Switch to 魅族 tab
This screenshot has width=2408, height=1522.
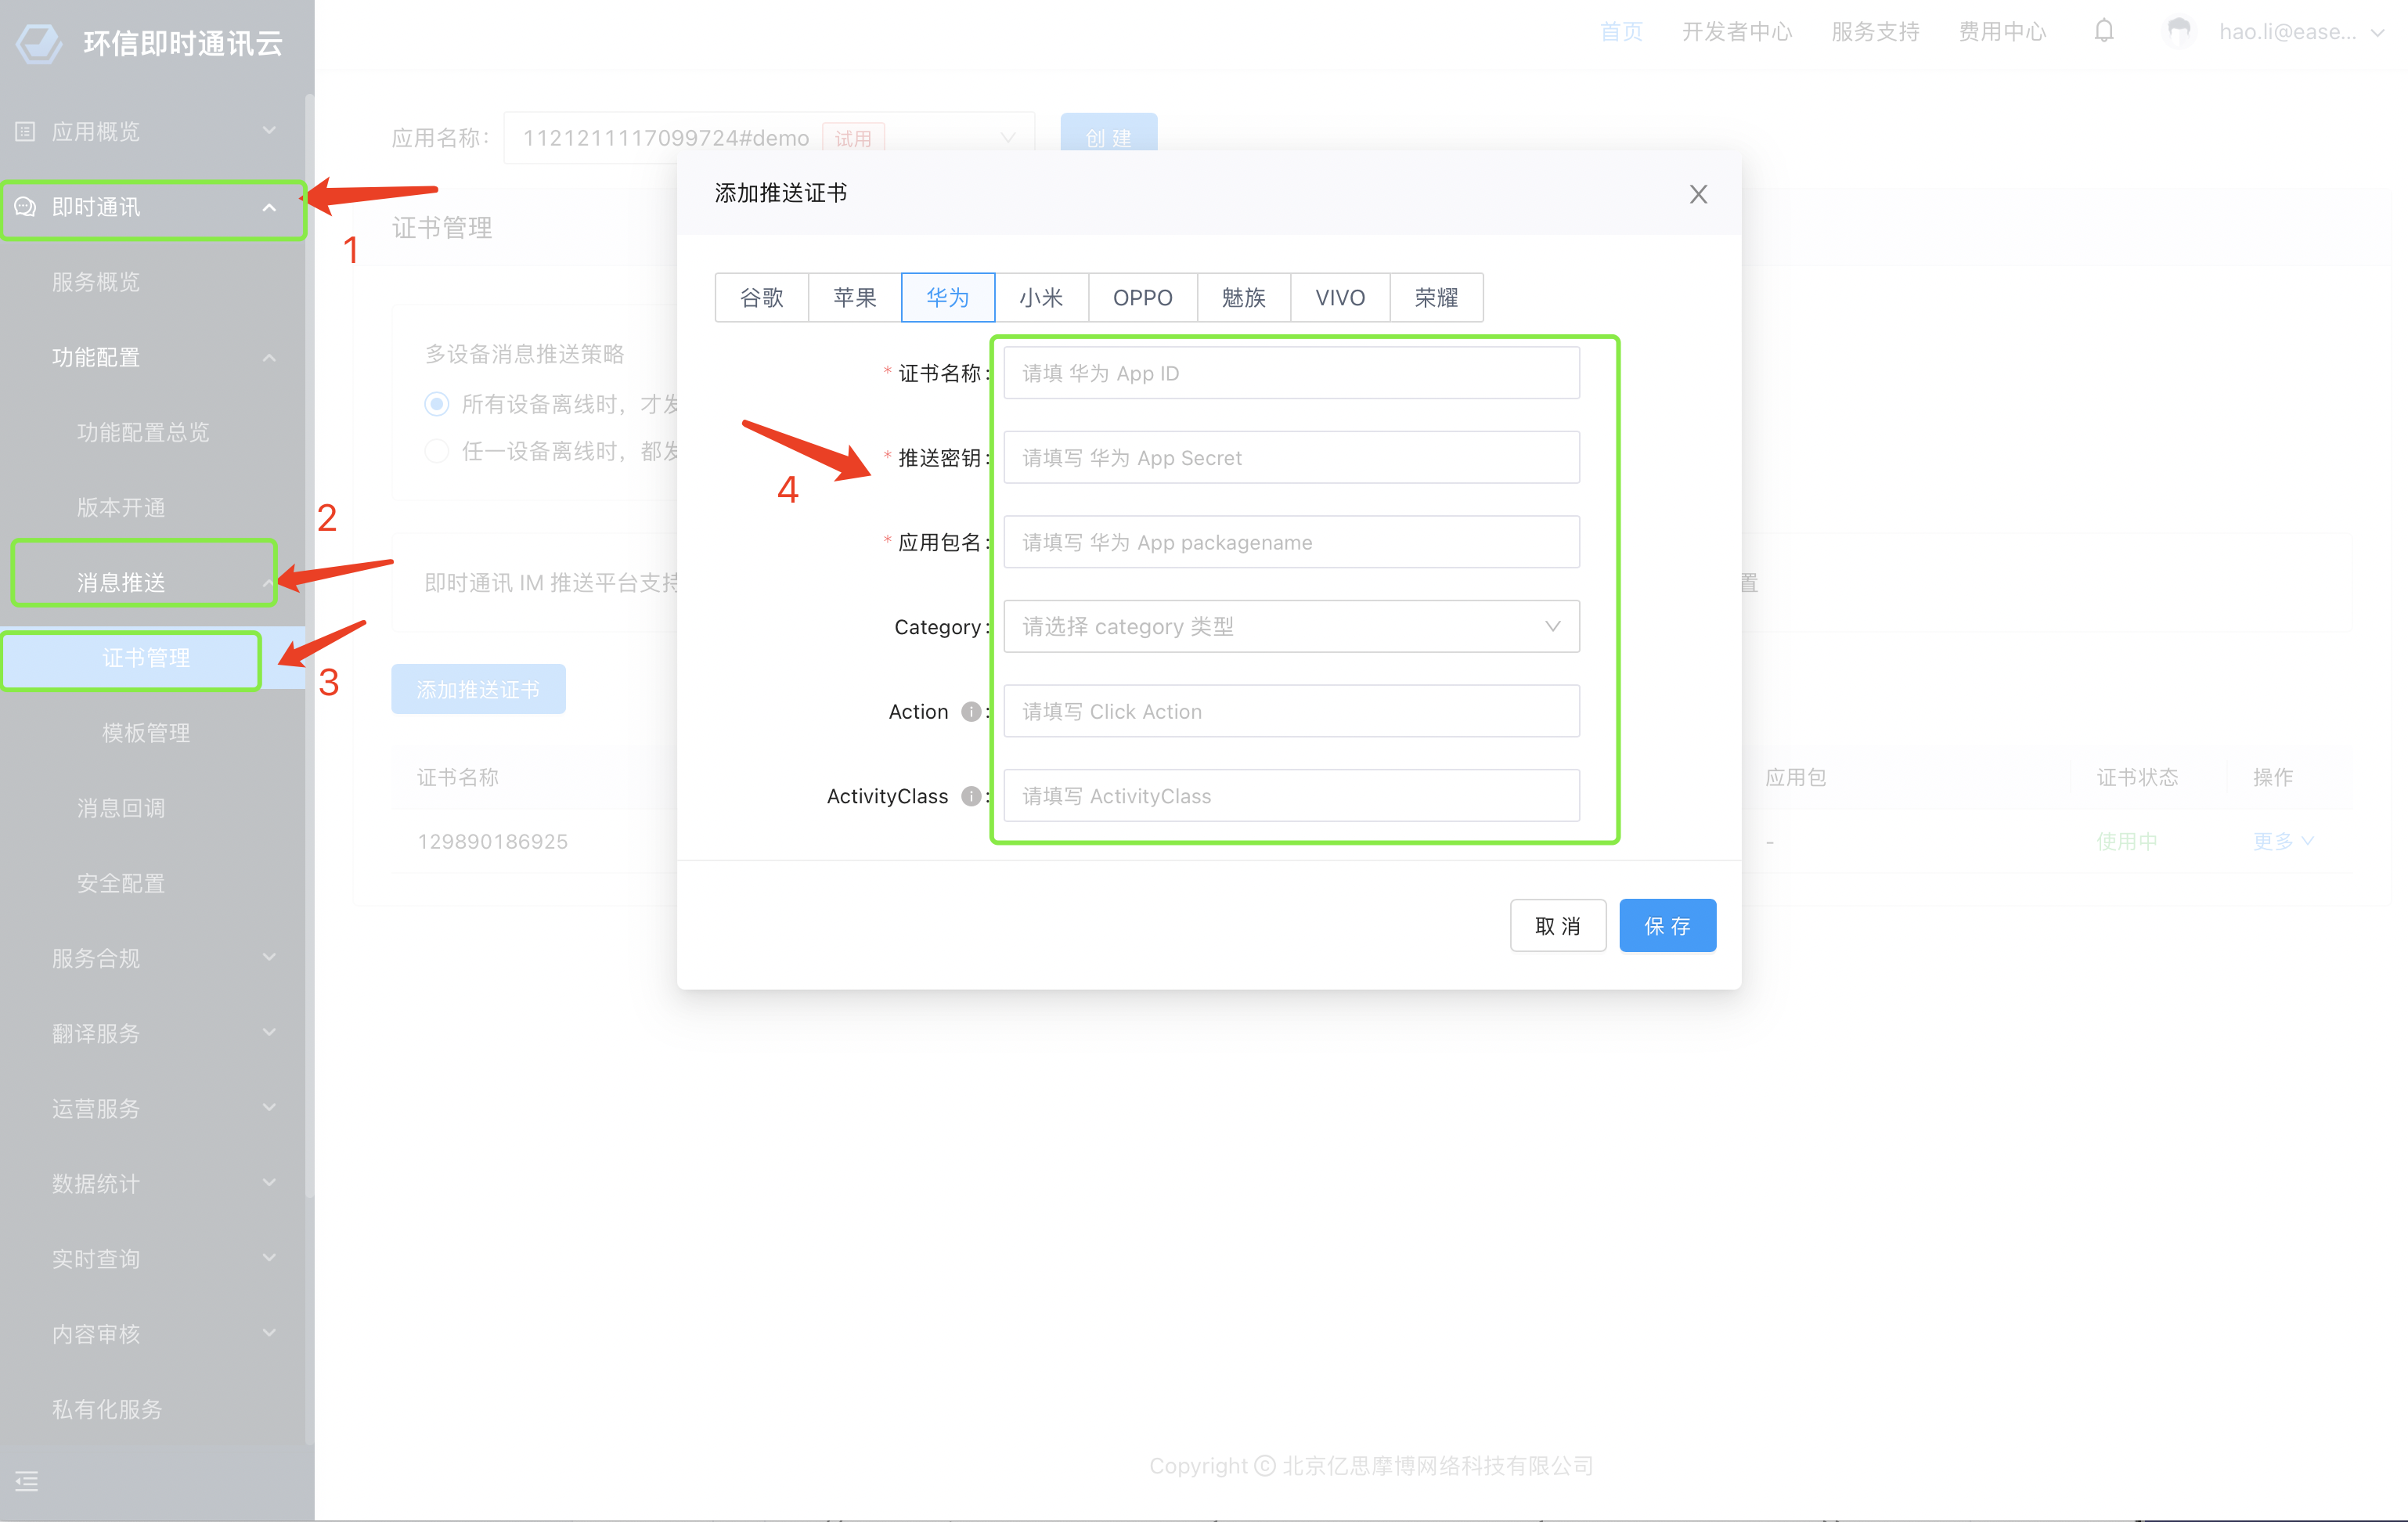click(1244, 297)
